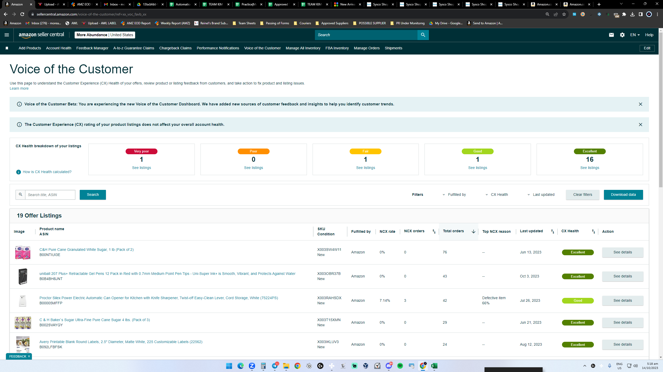Click the system volume icon in tray
This screenshot has height=372, width=663.
click(x=636, y=366)
